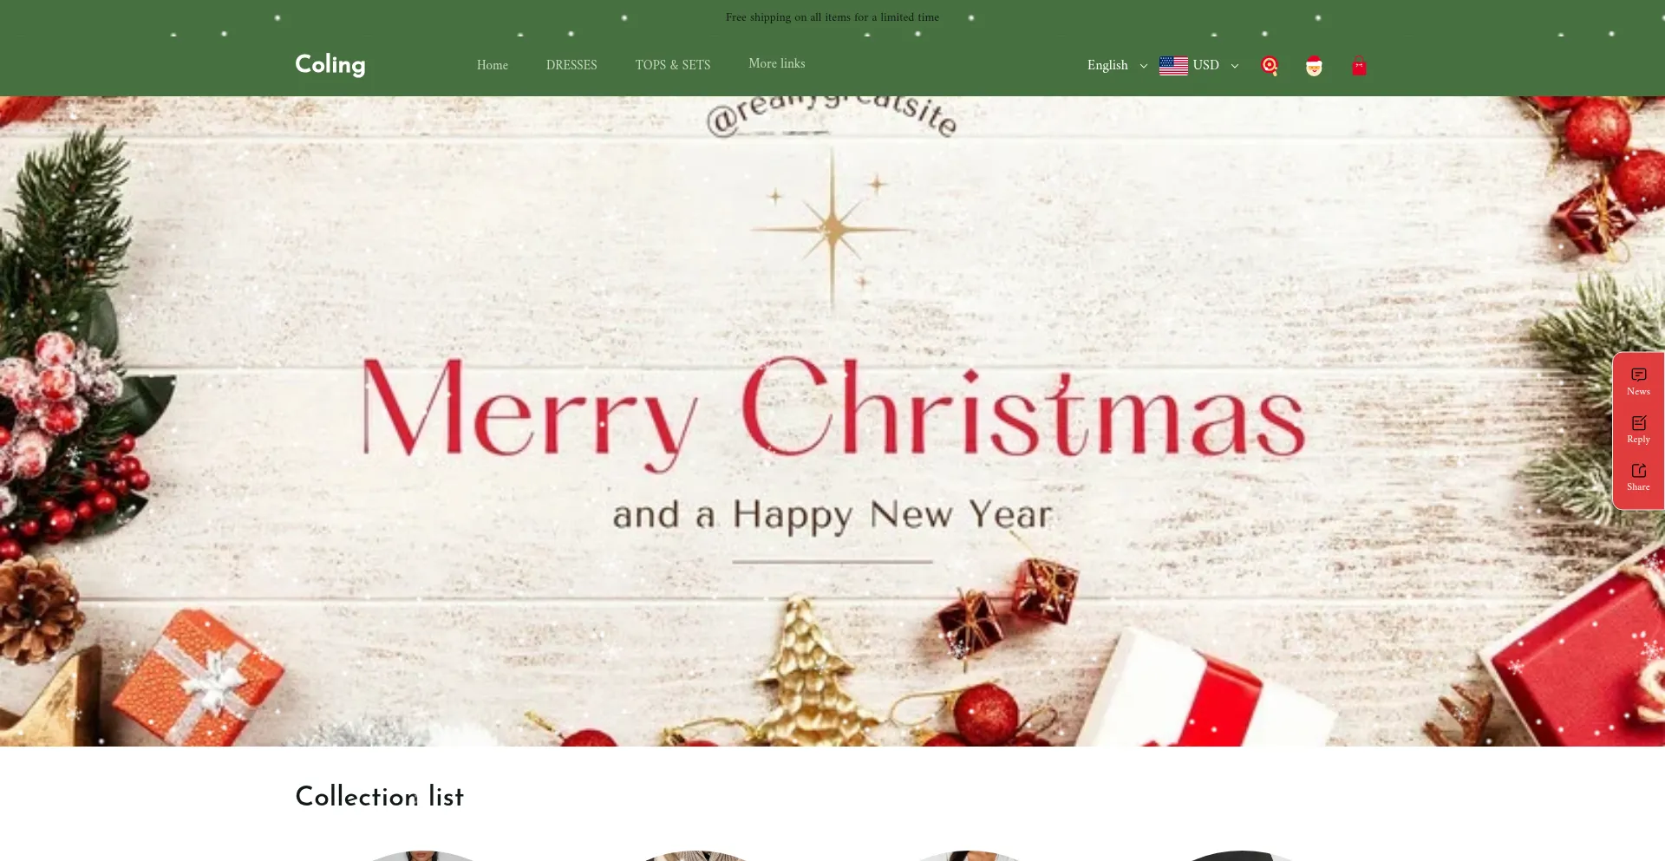Open the Home menu item
The height and width of the screenshot is (861, 1665).
[x=493, y=65]
